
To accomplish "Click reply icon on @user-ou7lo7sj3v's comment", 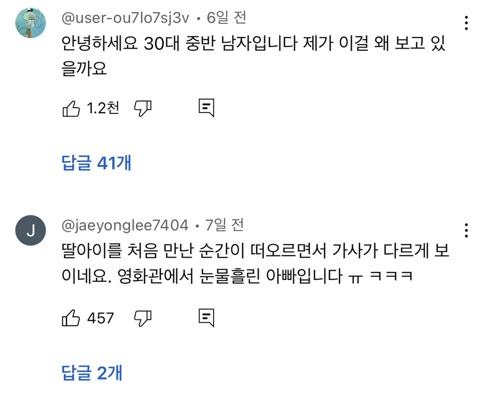I will click(x=206, y=108).
